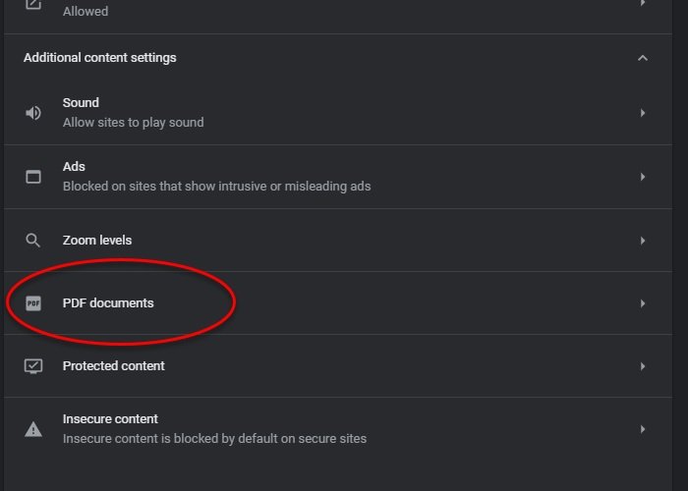Expand Insecure content using its arrow
The height and width of the screenshot is (491, 688).
(x=643, y=429)
